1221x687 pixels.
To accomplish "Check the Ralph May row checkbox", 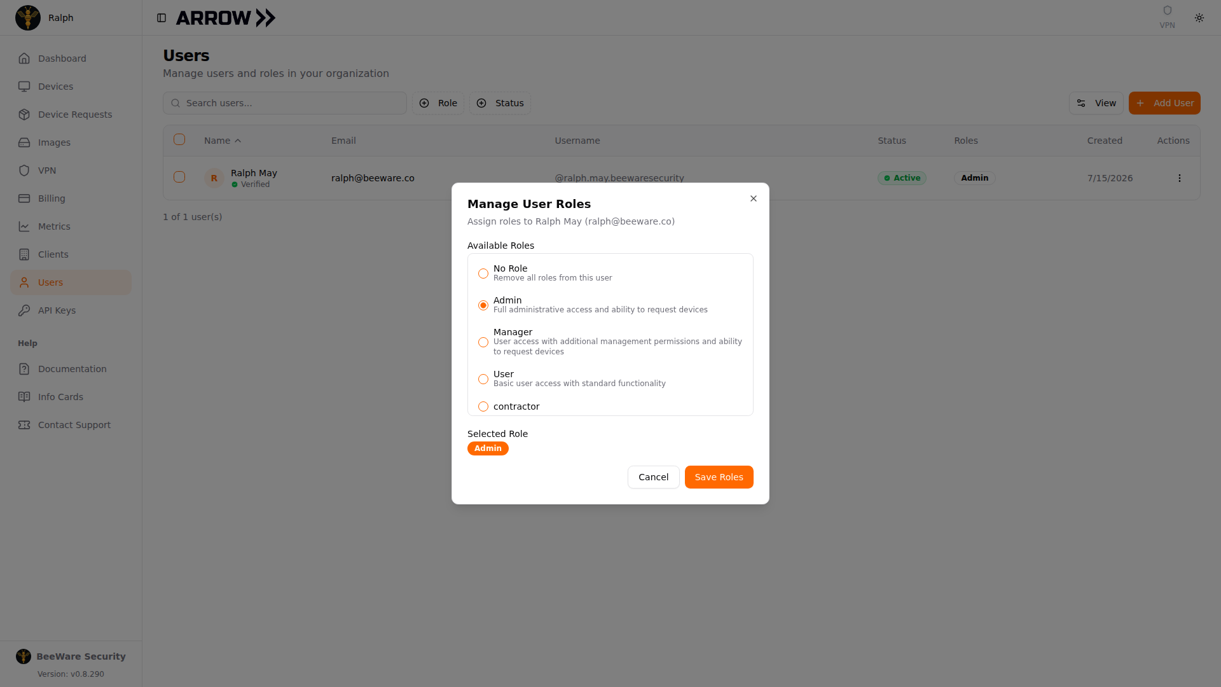I will tap(179, 177).
